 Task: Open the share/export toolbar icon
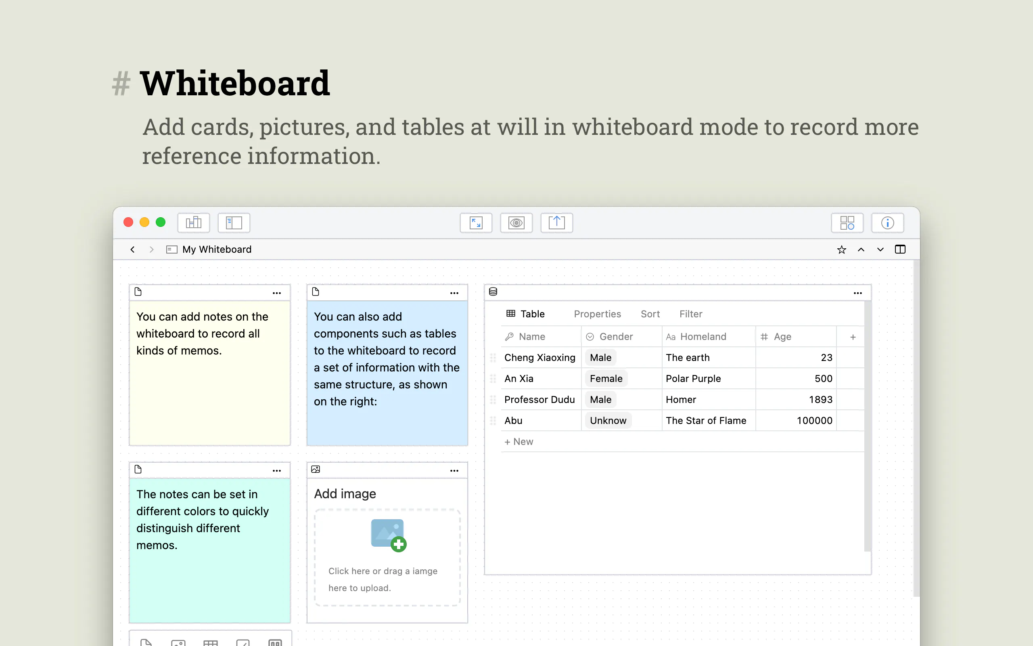tap(556, 222)
